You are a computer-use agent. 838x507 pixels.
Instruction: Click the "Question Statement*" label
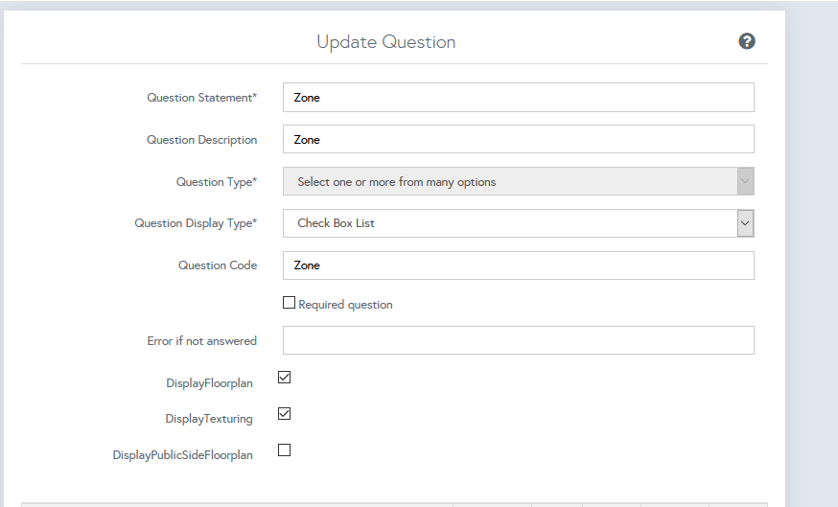201,98
